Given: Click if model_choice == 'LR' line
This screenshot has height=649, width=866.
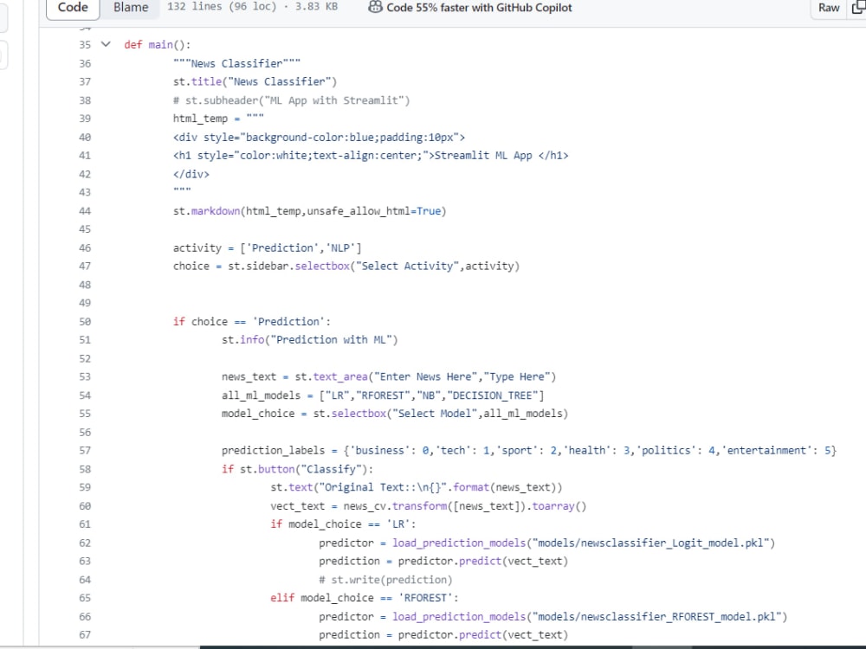Looking at the screenshot, I should point(343,524).
